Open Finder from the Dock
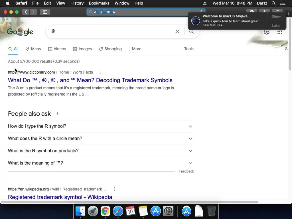Viewport: 292px width, 219px height. [x=80, y=211]
